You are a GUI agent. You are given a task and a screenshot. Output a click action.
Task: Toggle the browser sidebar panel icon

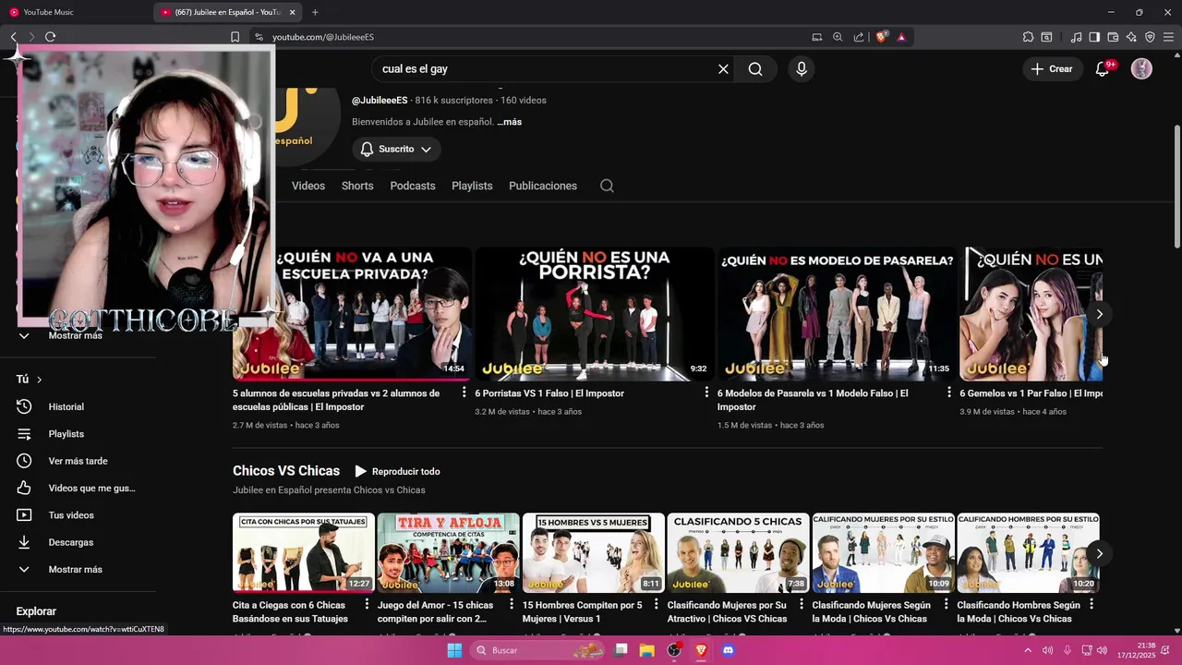click(x=1094, y=37)
